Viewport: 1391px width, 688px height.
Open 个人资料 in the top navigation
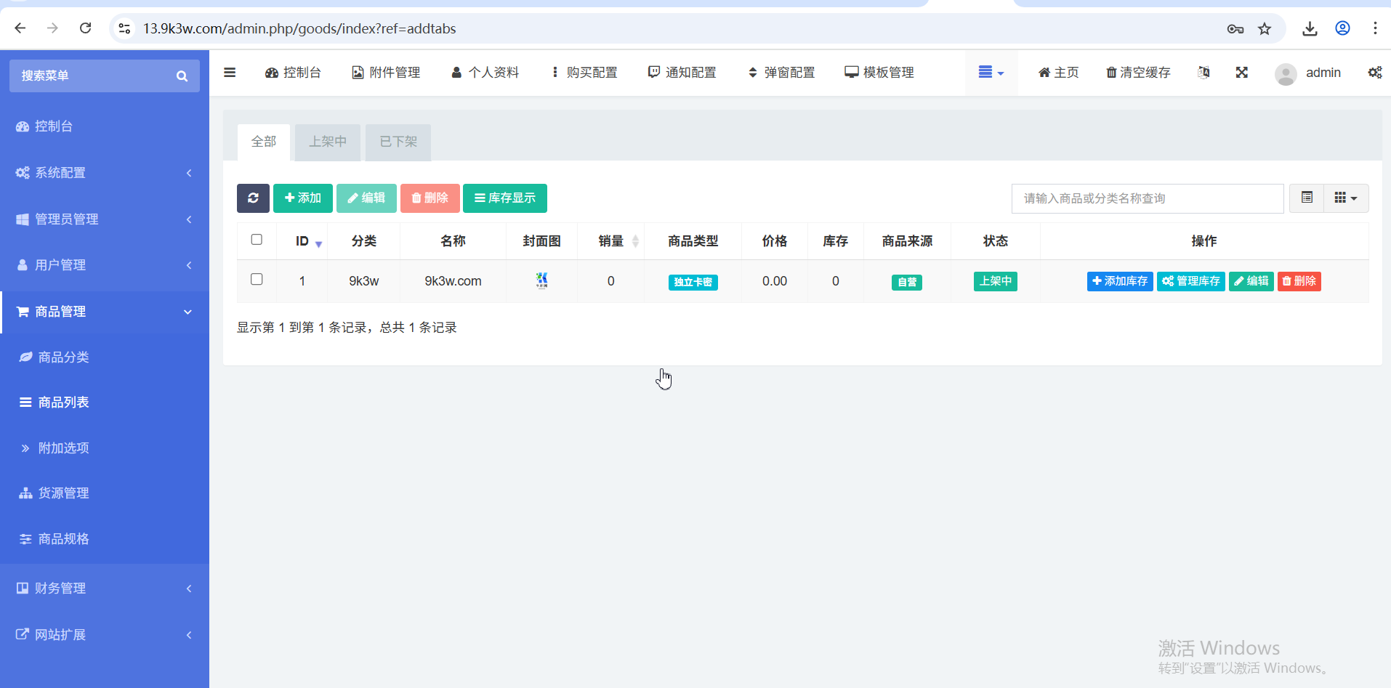tap(485, 73)
